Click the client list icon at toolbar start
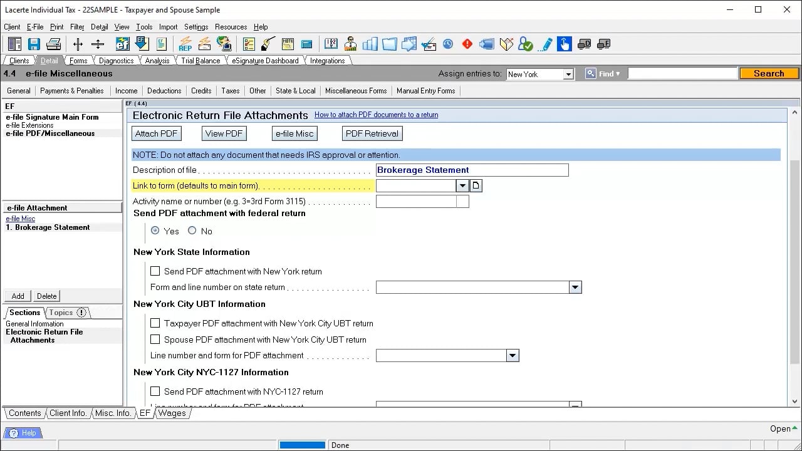 14,44
